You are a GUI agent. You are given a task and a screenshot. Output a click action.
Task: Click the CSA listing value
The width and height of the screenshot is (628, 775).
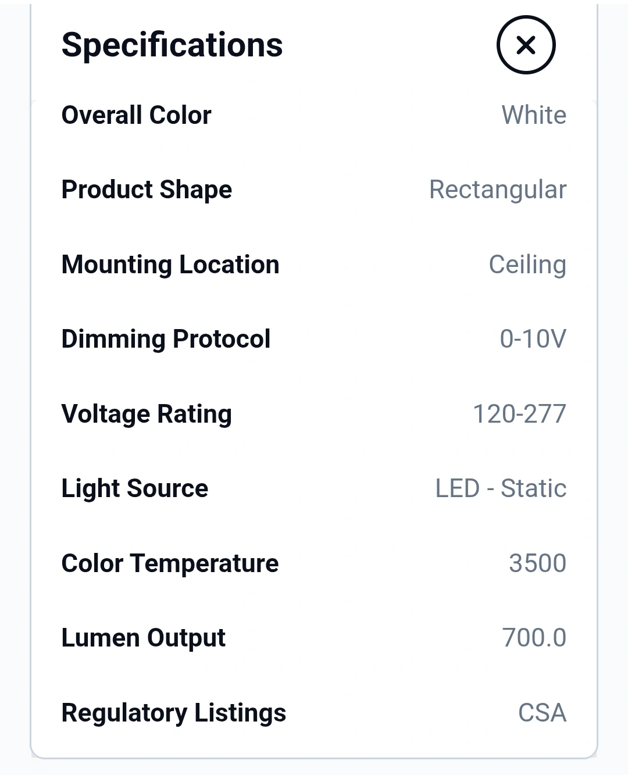click(542, 713)
